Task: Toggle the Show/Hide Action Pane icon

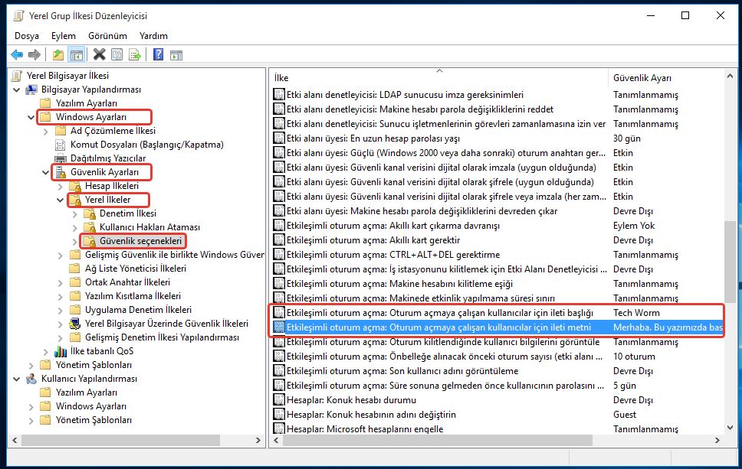Action: pos(176,54)
